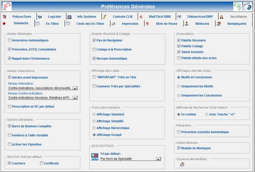Image resolution: width=255 pixels, height=172 pixels.
Task: Toggle Palette Glossaire checkbox
Action: [179, 40]
